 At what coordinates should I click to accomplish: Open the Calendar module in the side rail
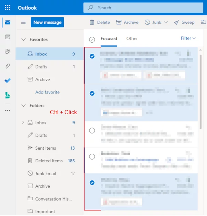[8, 37]
